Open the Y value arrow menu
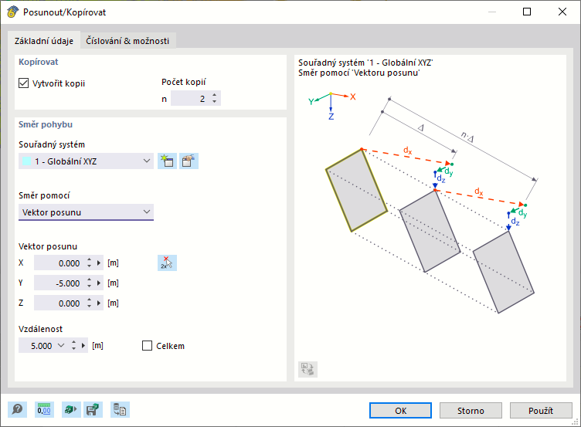Viewport: 581px width, 427px height. tap(99, 283)
